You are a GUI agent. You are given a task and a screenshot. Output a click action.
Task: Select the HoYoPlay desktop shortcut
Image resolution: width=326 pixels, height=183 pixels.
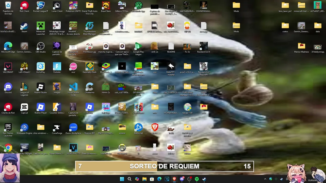point(40,68)
